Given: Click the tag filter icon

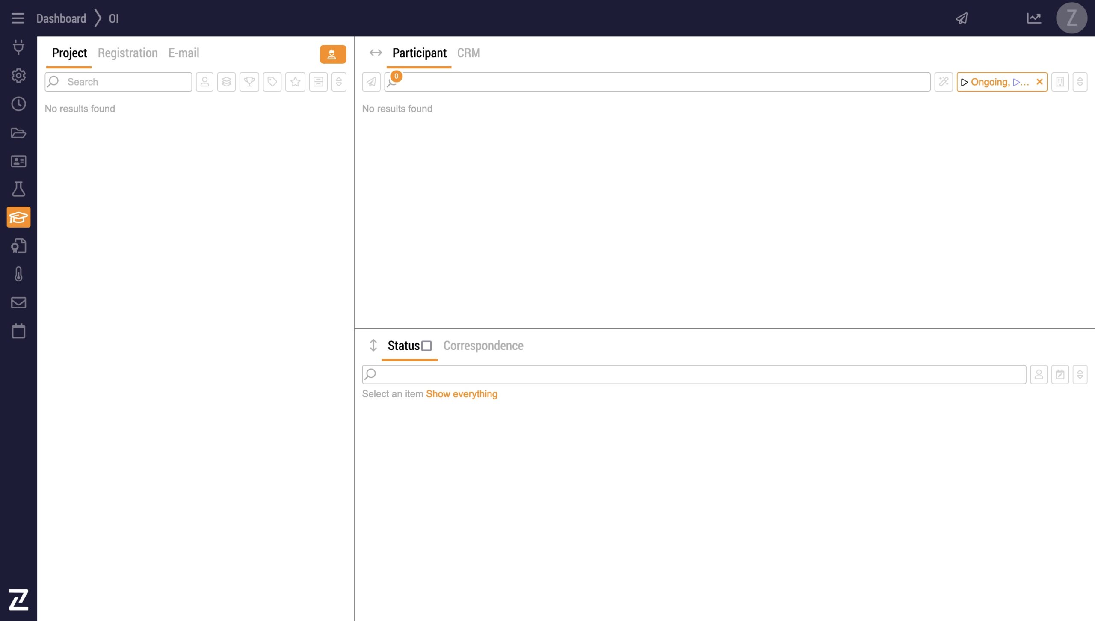Looking at the screenshot, I should click(x=272, y=82).
